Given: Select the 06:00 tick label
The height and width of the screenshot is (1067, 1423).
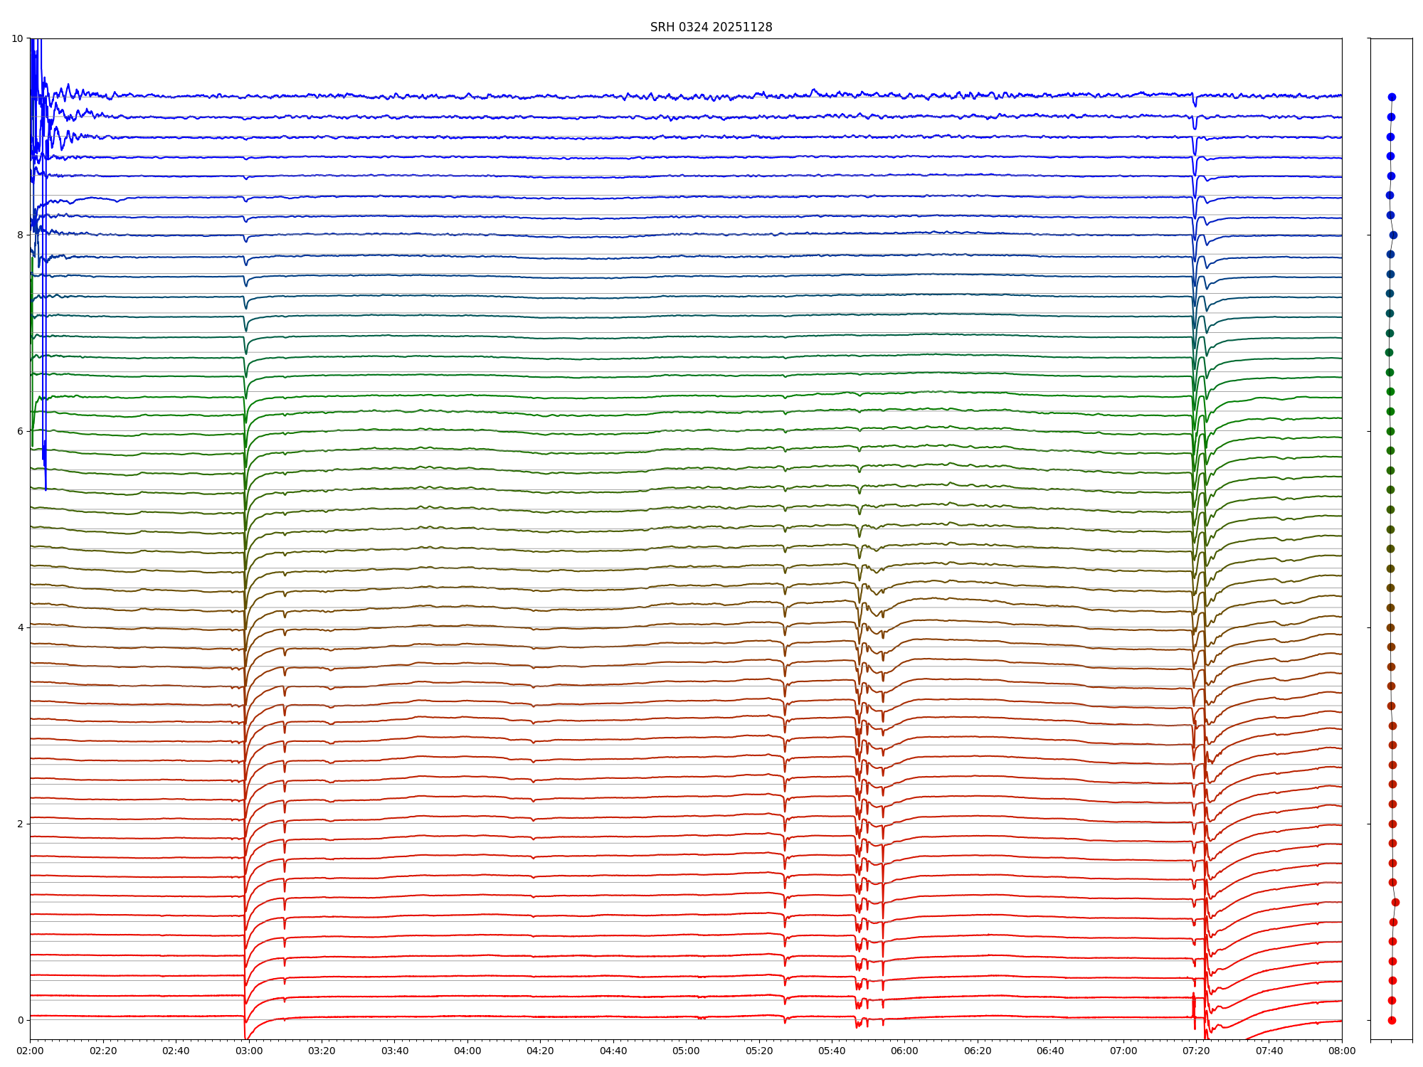Looking at the screenshot, I should coord(904,1051).
